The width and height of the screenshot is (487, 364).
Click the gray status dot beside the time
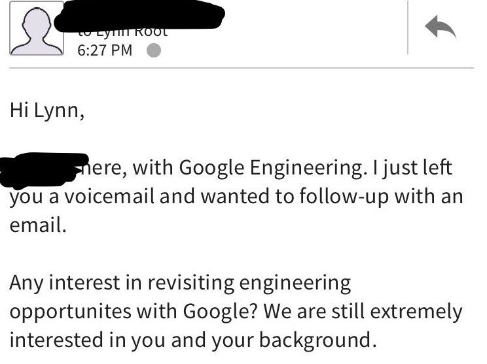tap(153, 51)
